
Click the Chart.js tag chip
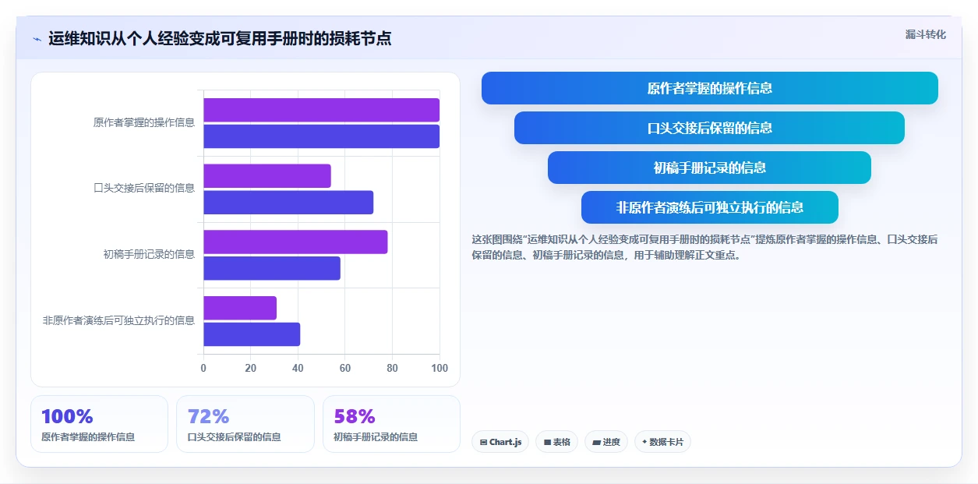(500, 442)
